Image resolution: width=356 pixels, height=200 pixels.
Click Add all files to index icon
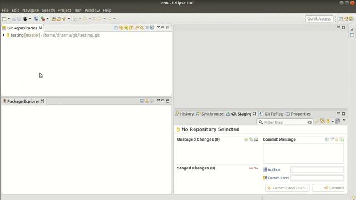[x=251, y=139]
